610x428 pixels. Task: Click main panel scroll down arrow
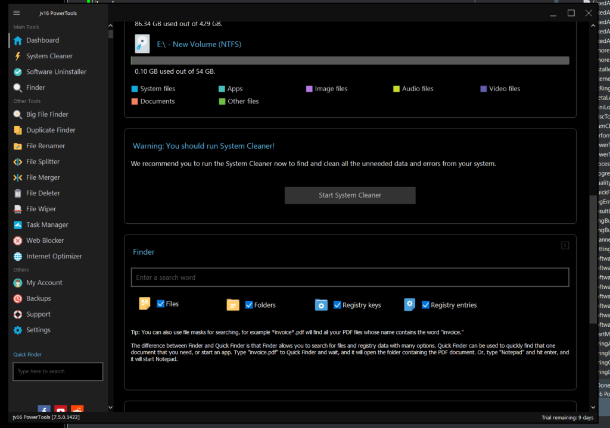click(593, 407)
